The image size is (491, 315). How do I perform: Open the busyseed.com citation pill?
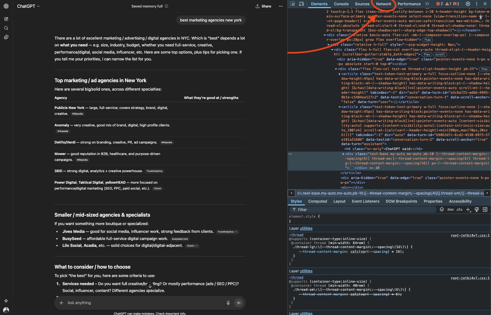pos(180,239)
